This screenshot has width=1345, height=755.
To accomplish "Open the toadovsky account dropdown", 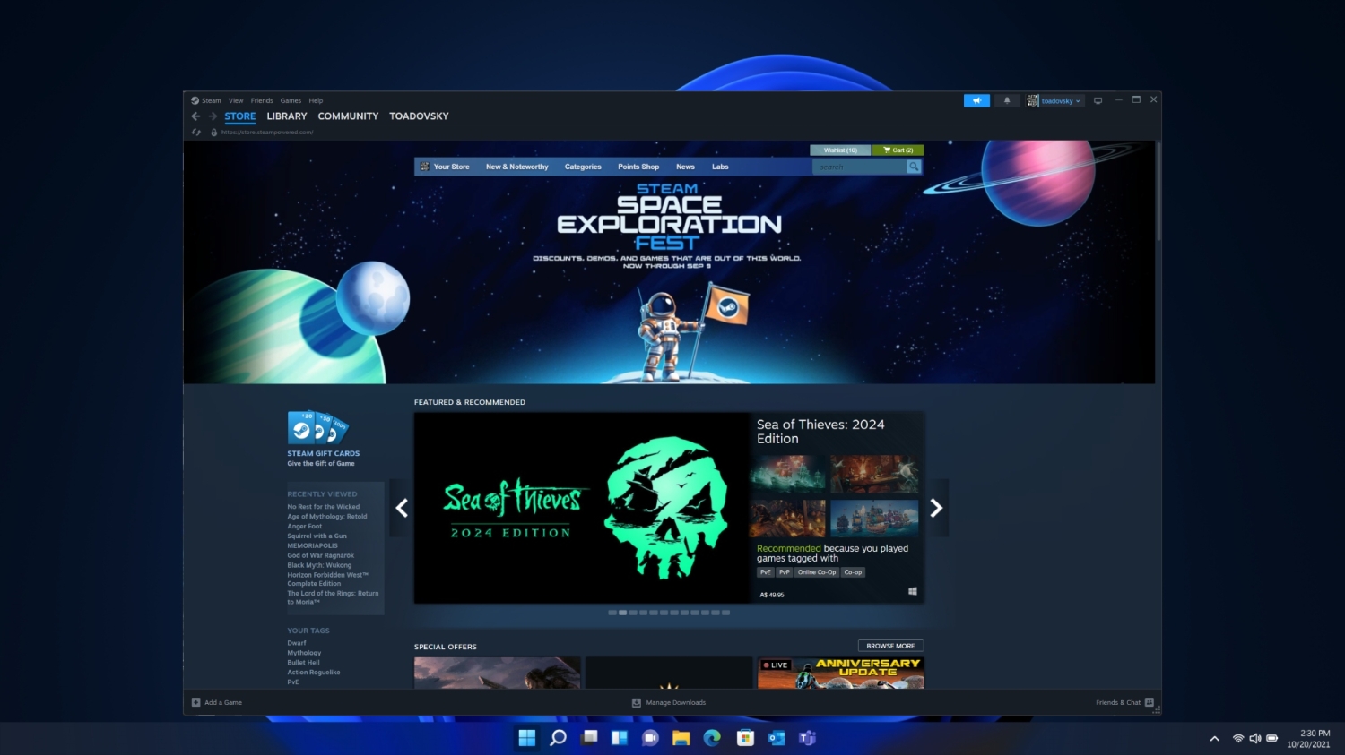I will coord(1059,100).
